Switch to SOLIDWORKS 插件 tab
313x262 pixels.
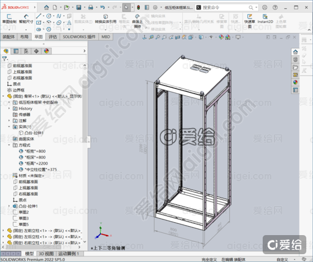(79, 37)
